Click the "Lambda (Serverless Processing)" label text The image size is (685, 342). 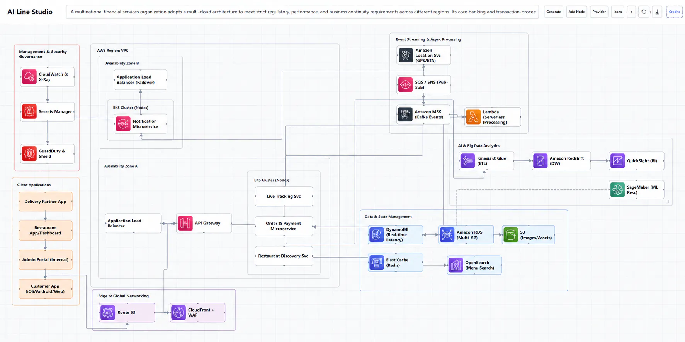click(495, 117)
